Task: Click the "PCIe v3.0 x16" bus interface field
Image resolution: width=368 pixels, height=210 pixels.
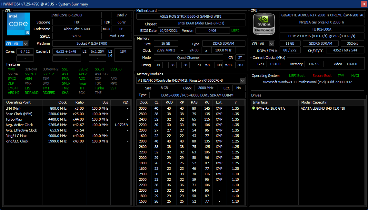Action: [x=322, y=36]
